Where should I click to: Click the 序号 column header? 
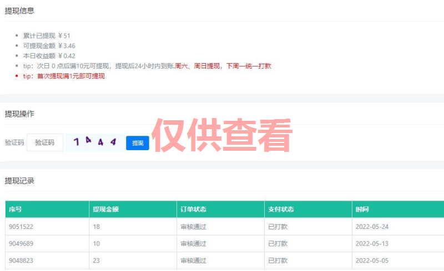tap(16, 209)
